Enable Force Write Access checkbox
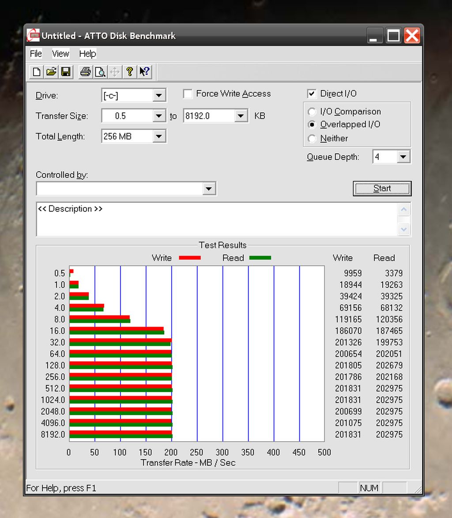Screen dimensions: 452x518 click(188, 94)
